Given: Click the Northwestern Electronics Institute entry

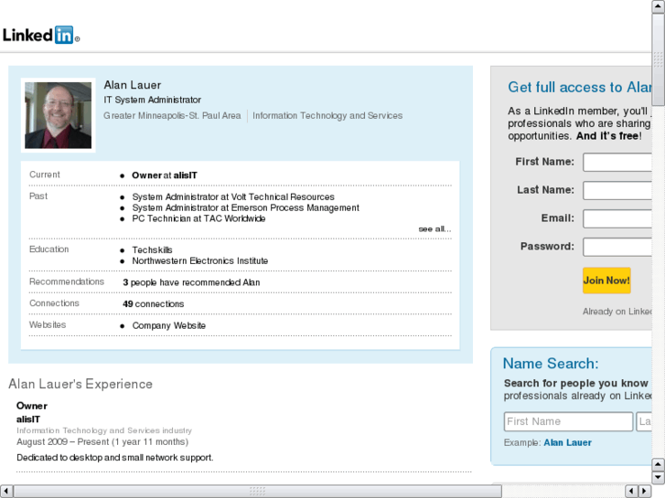Looking at the screenshot, I should click(200, 260).
